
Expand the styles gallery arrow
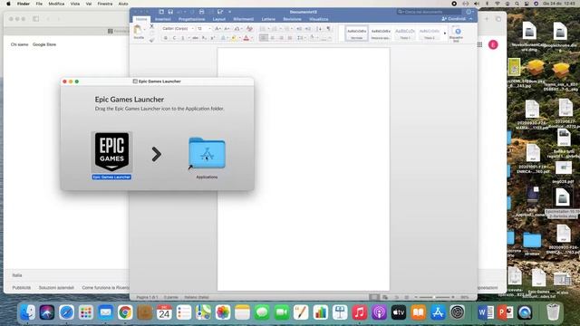tap(445, 34)
